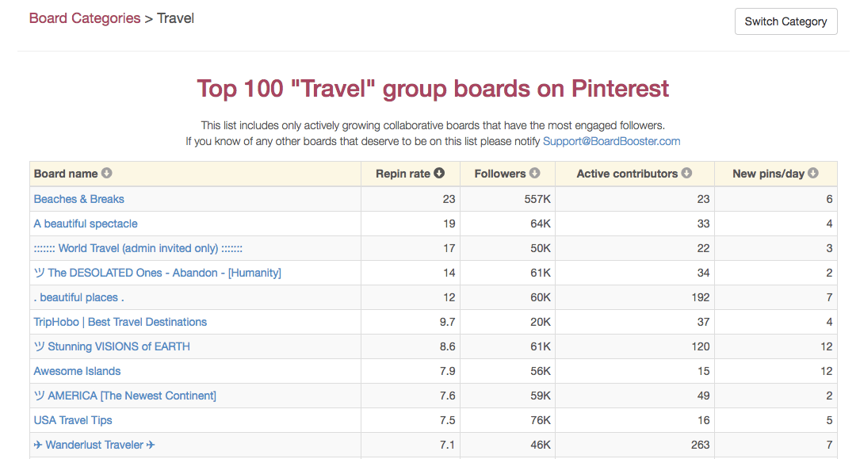Viewport: 860px width, 459px height.
Task: Click the Board name column header
Action: click(x=195, y=174)
